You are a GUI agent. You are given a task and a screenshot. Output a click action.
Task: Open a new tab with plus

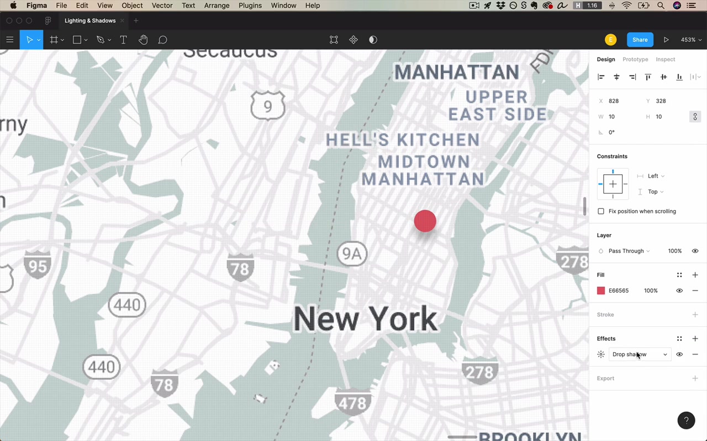point(136,20)
